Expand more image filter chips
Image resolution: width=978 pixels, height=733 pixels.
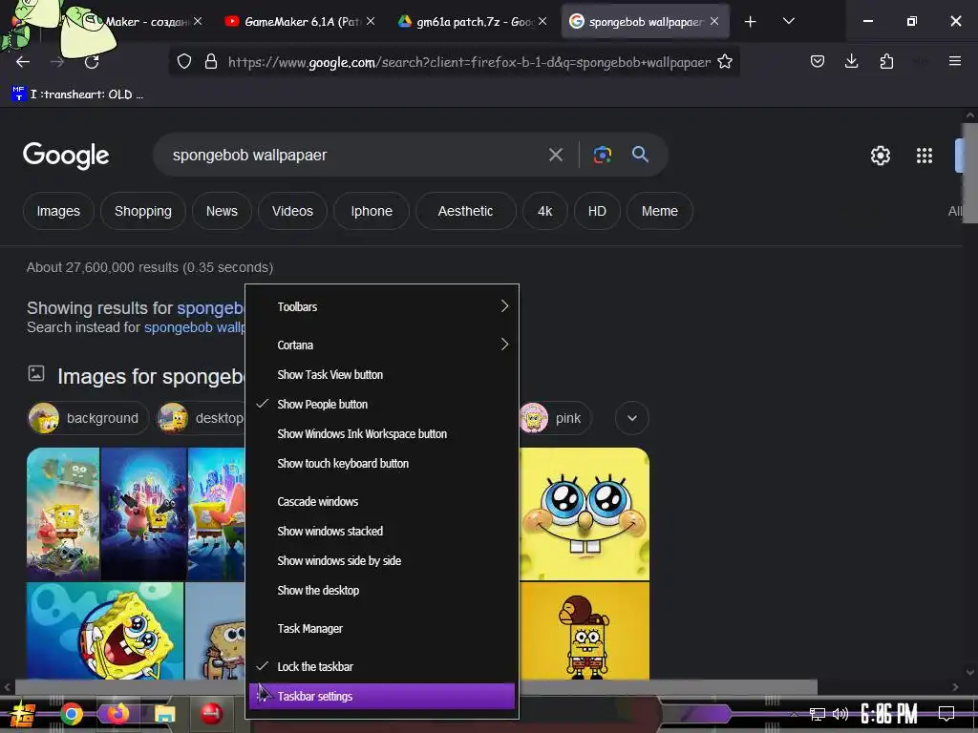pos(632,418)
